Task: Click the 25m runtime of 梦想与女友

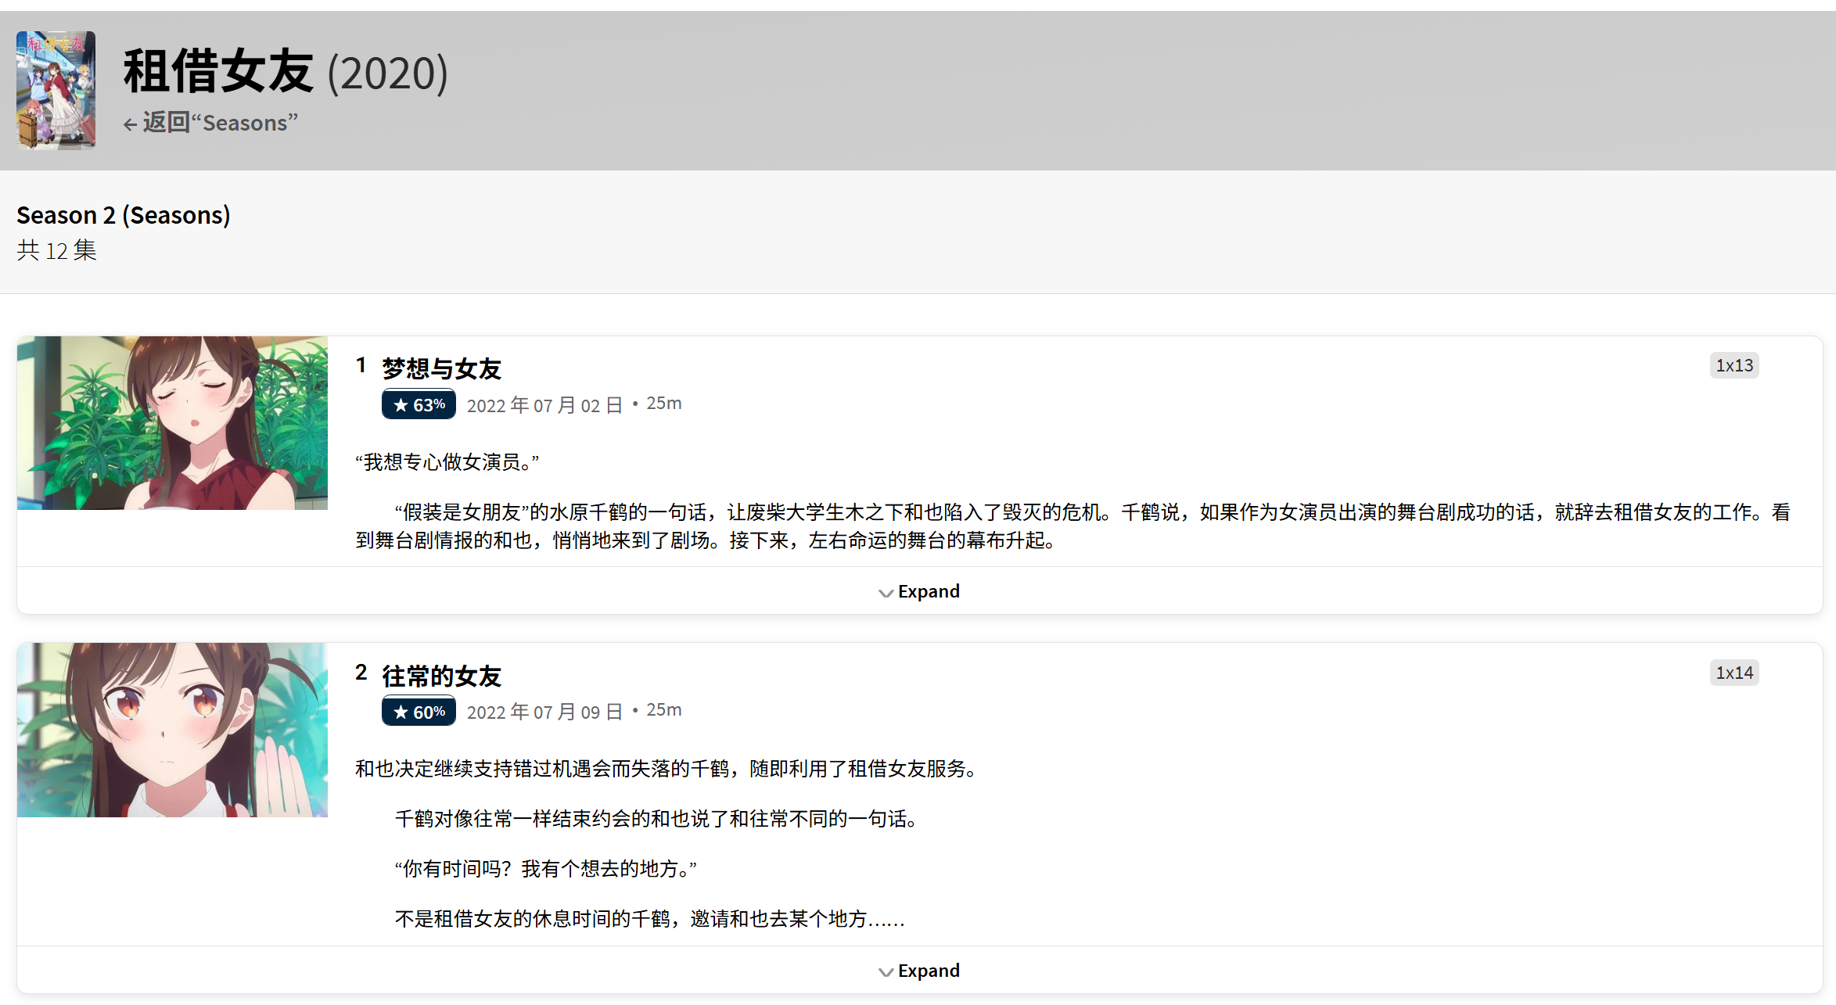Action: tap(664, 404)
